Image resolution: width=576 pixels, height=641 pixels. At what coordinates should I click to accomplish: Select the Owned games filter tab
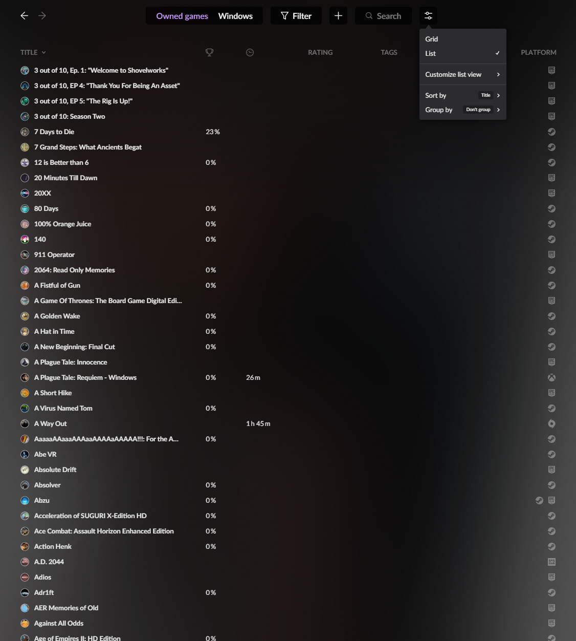pos(182,16)
